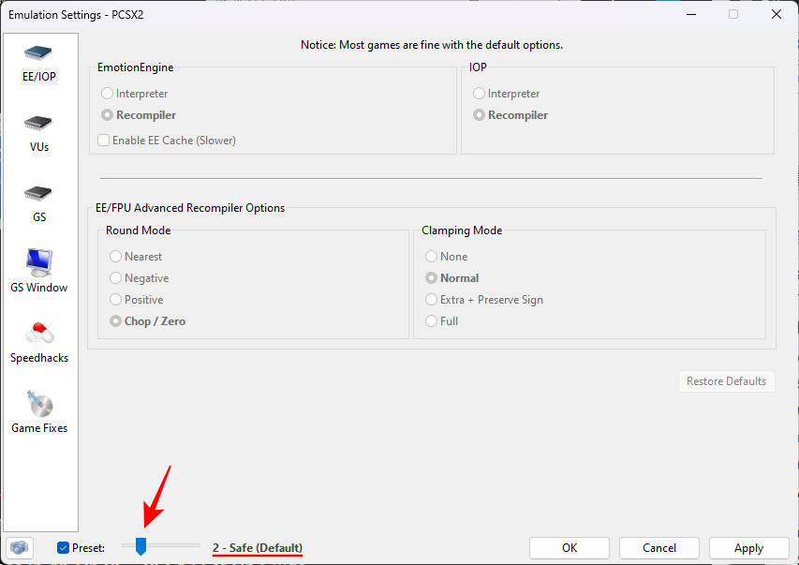Open the VUs settings page icon

coord(38,124)
